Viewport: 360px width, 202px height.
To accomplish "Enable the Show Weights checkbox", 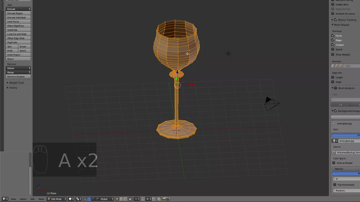I will click(333, 54).
